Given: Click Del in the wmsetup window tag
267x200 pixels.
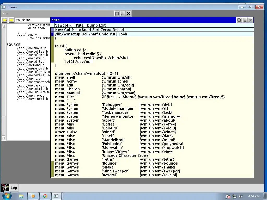Looking at the screenshot, I should [x=84, y=34].
